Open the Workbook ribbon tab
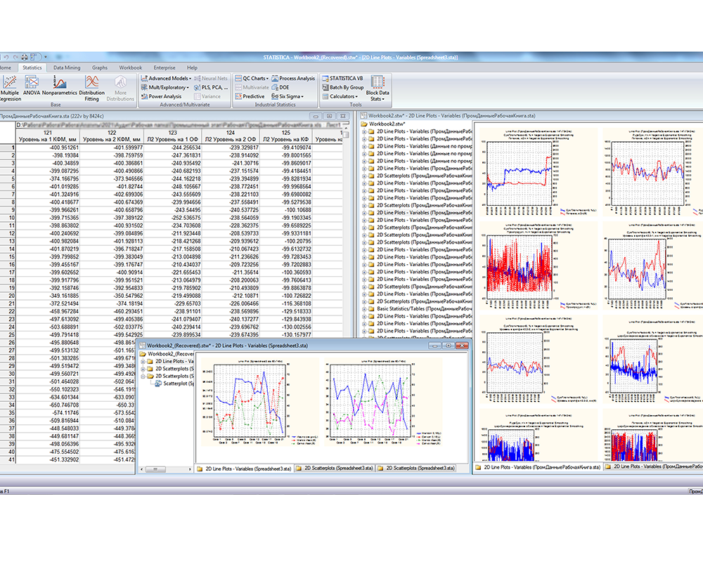Viewport: 703px width, 562px height. 131,67
